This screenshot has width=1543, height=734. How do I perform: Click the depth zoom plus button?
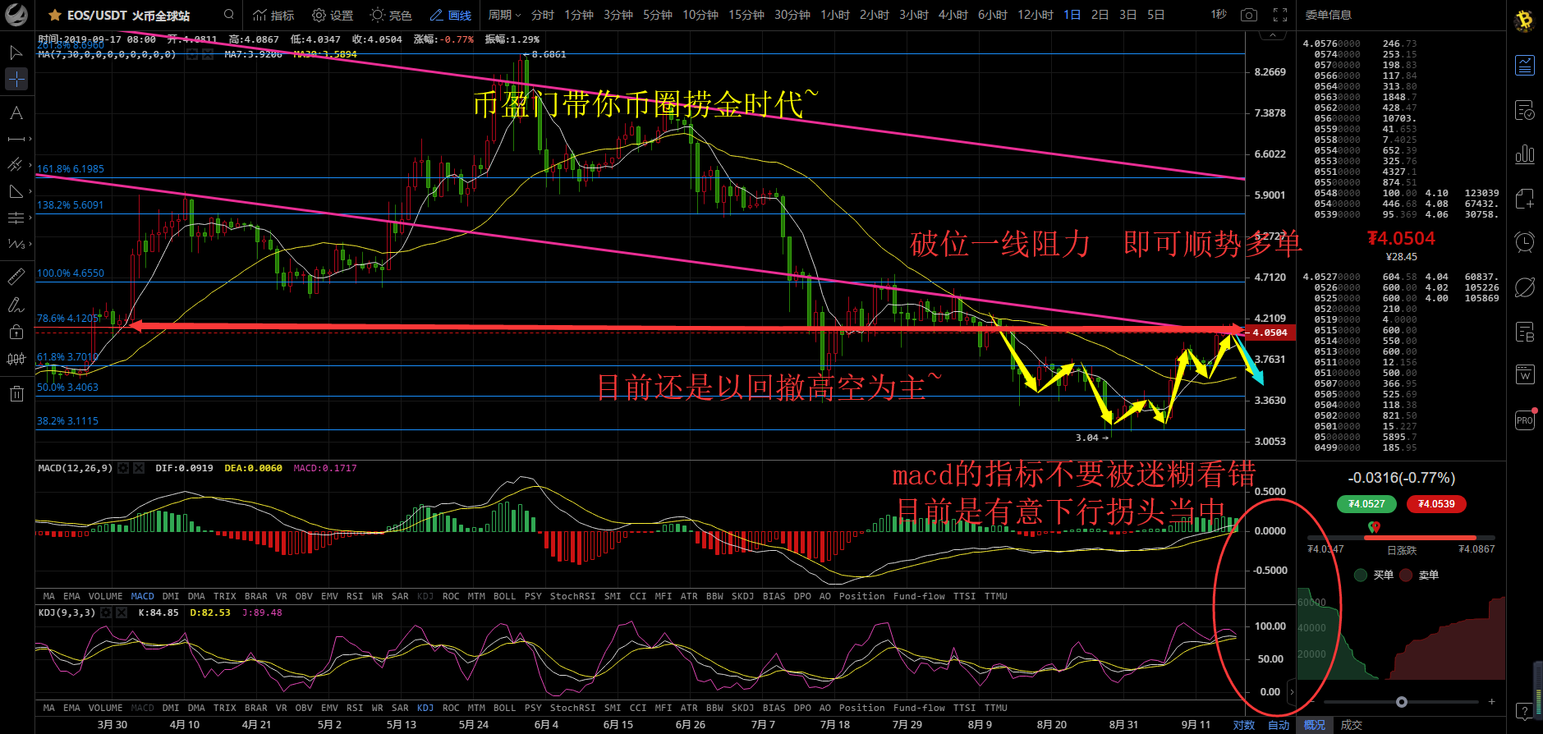click(x=1491, y=702)
